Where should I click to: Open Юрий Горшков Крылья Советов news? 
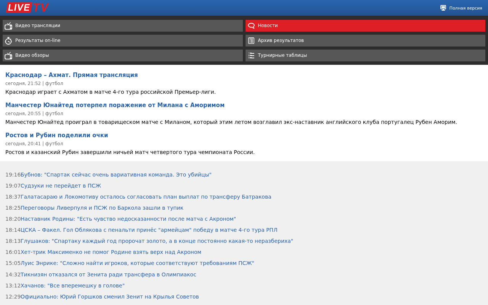coord(110,297)
